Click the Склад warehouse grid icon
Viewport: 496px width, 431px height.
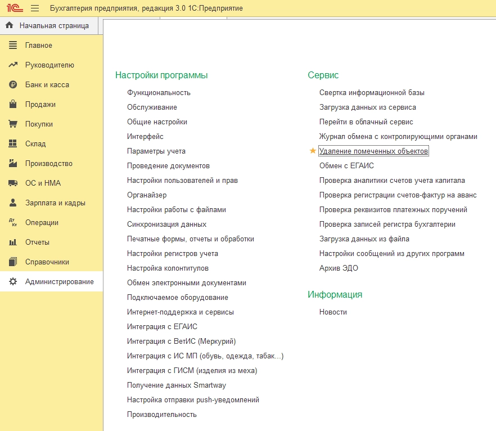13,143
